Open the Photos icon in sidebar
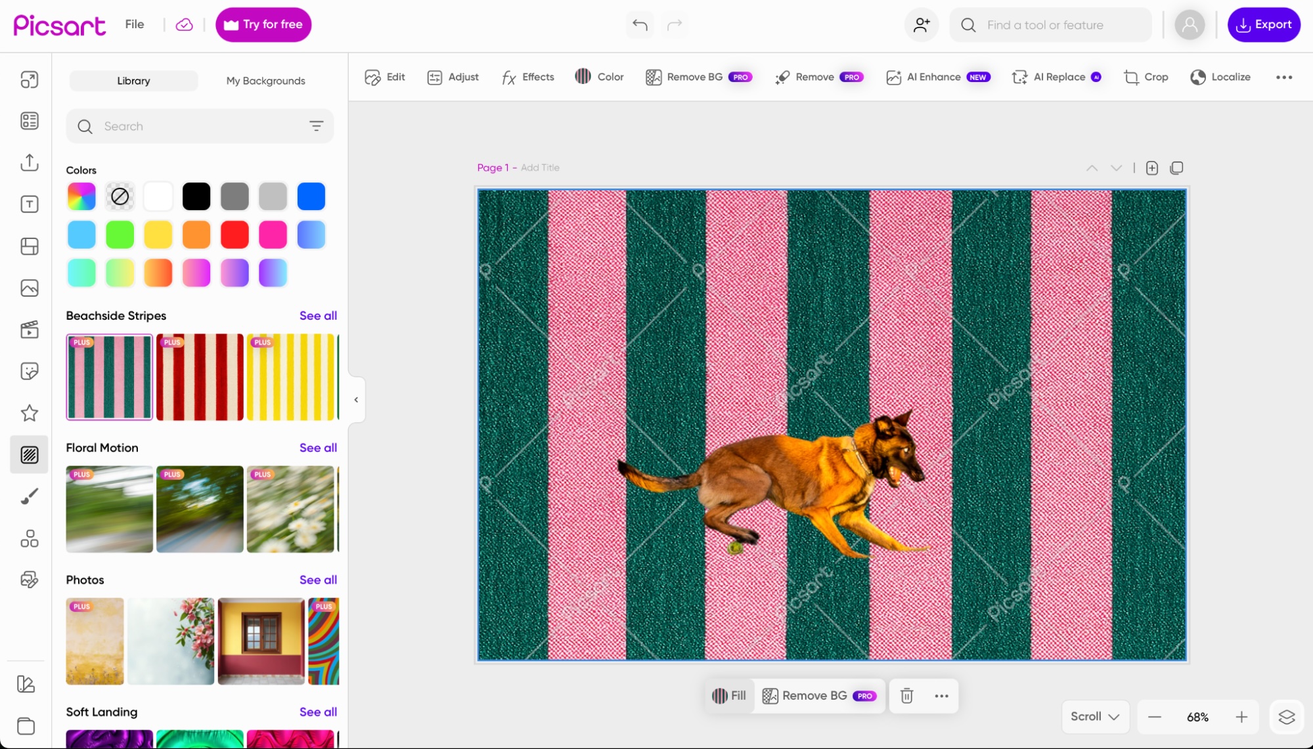Image resolution: width=1313 pixels, height=749 pixels. [29, 288]
